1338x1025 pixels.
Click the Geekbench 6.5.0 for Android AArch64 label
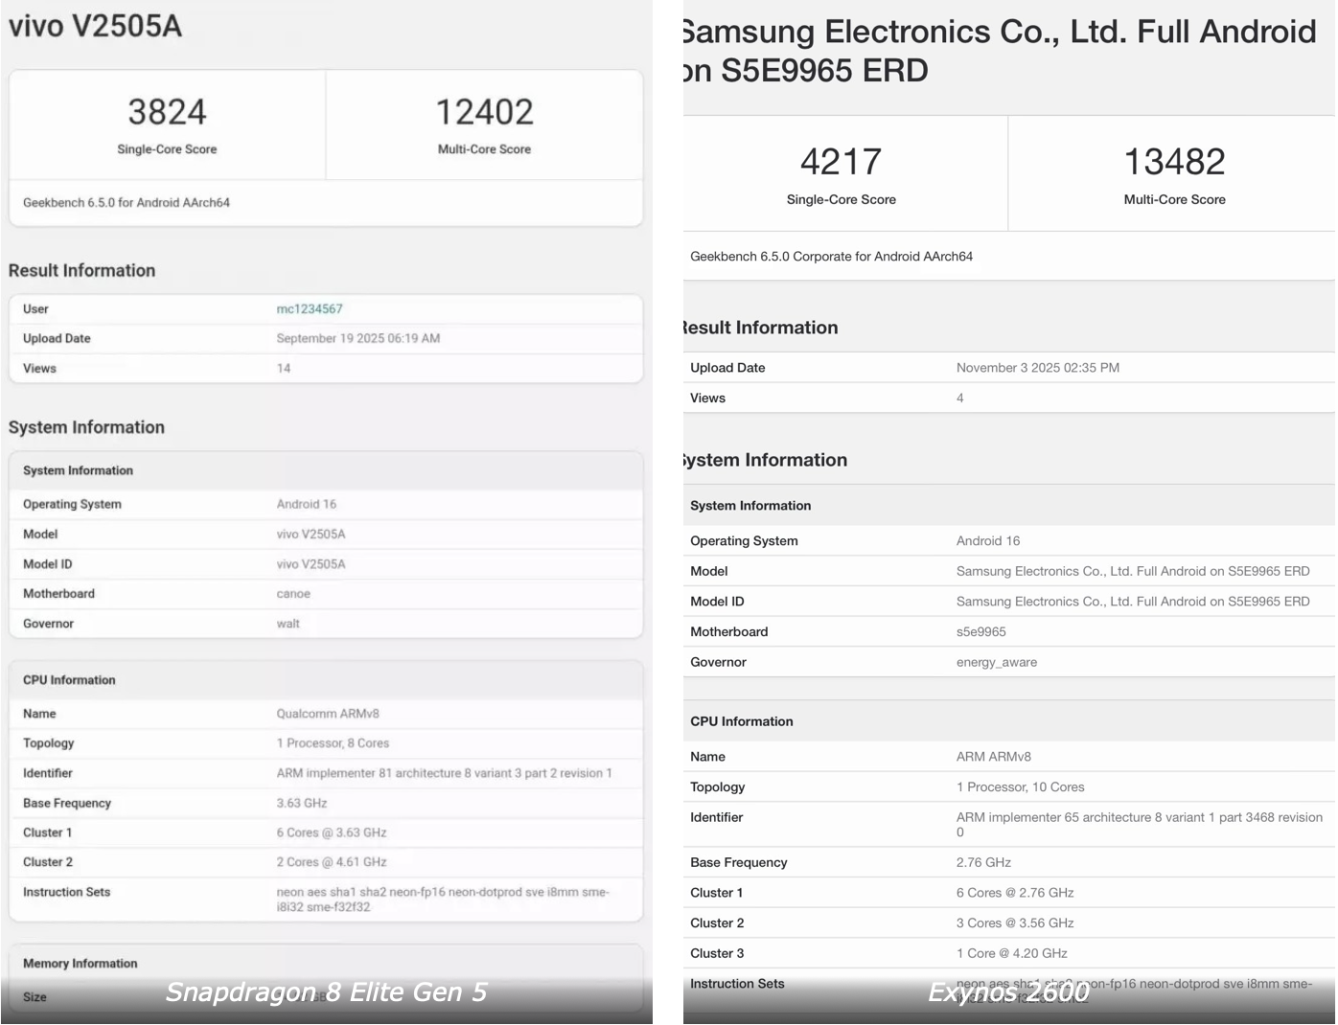tap(126, 202)
